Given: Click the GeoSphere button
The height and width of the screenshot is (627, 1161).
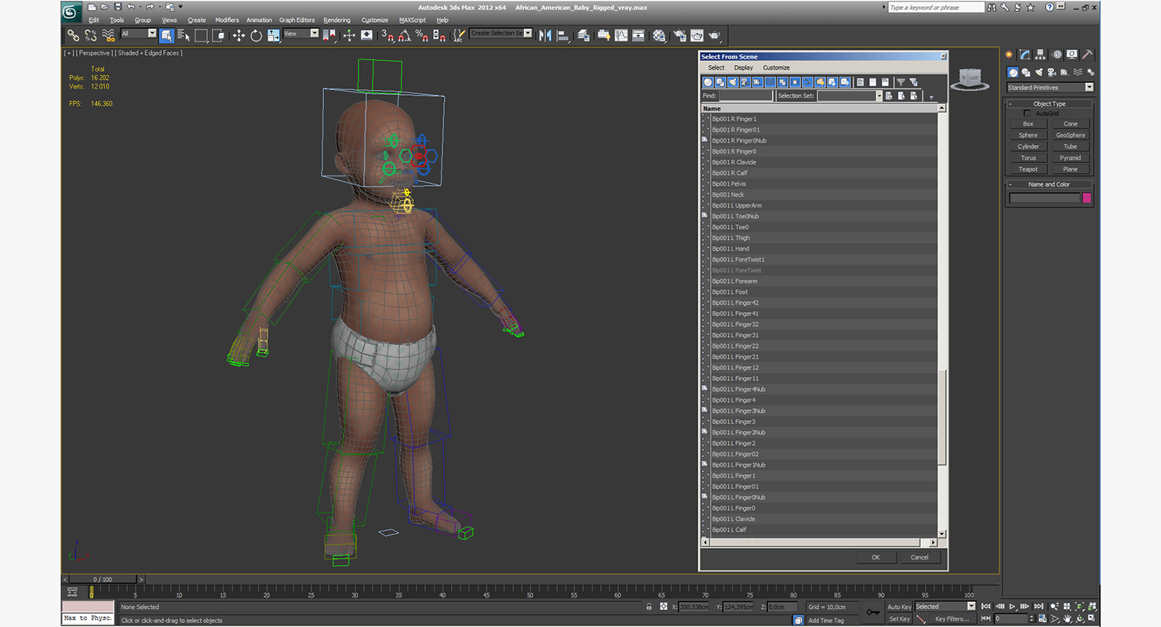Looking at the screenshot, I should tap(1071, 135).
